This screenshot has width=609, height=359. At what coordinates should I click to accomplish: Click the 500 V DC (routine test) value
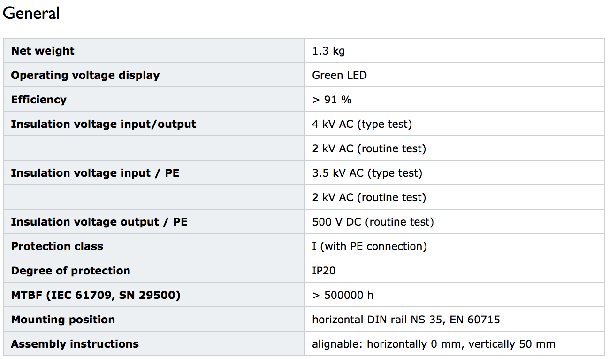coord(373,222)
